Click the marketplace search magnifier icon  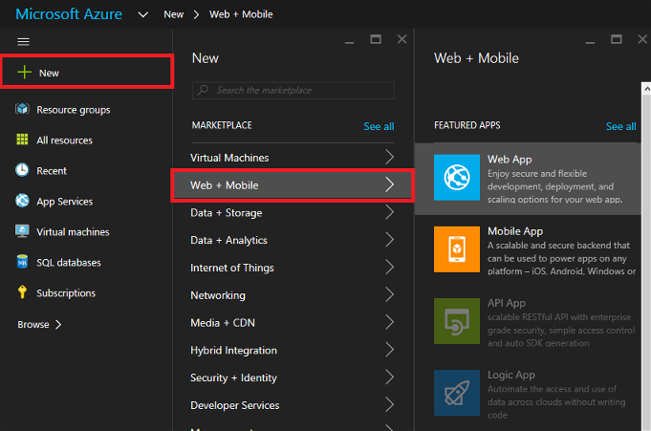coord(203,90)
